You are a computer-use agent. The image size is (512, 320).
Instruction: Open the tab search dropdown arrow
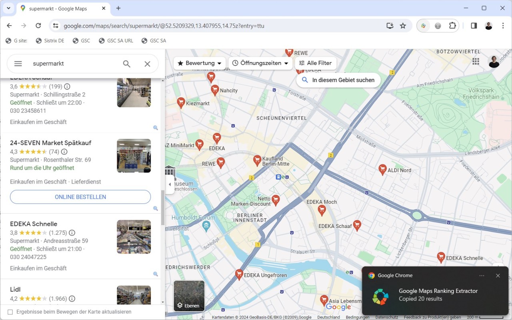[x=8, y=8]
